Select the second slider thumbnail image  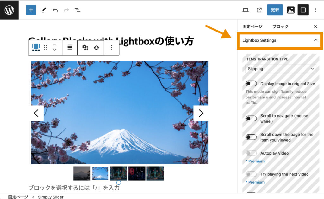click(100, 173)
